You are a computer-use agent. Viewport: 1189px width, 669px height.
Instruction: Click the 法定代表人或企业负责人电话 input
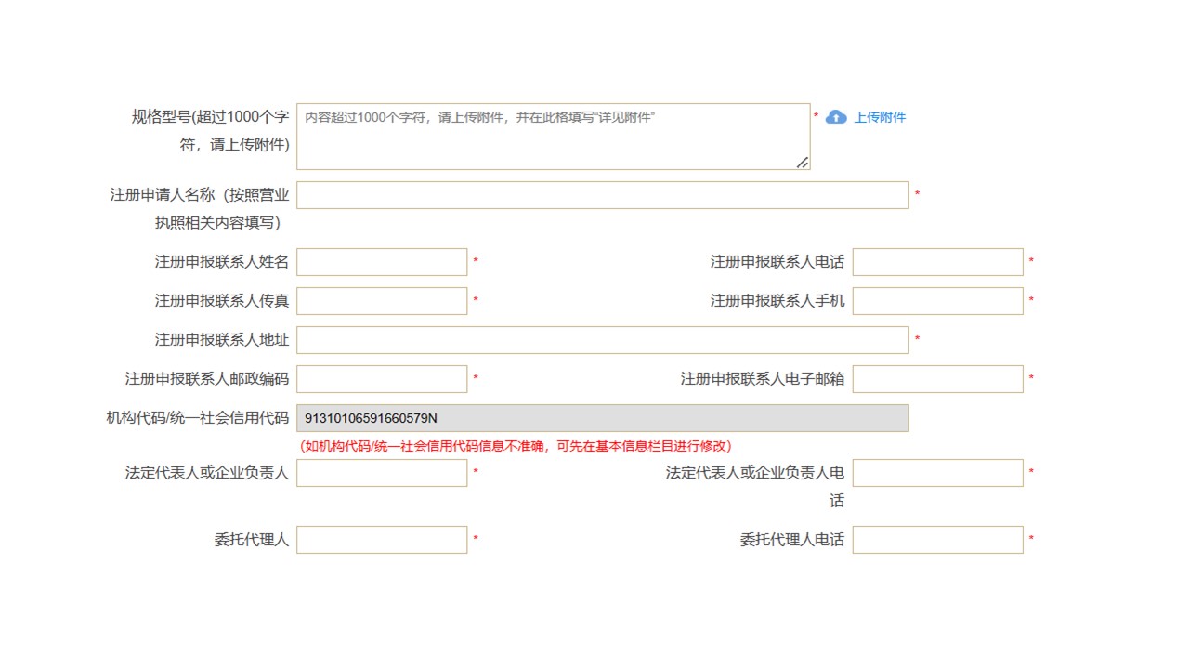(937, 473)
